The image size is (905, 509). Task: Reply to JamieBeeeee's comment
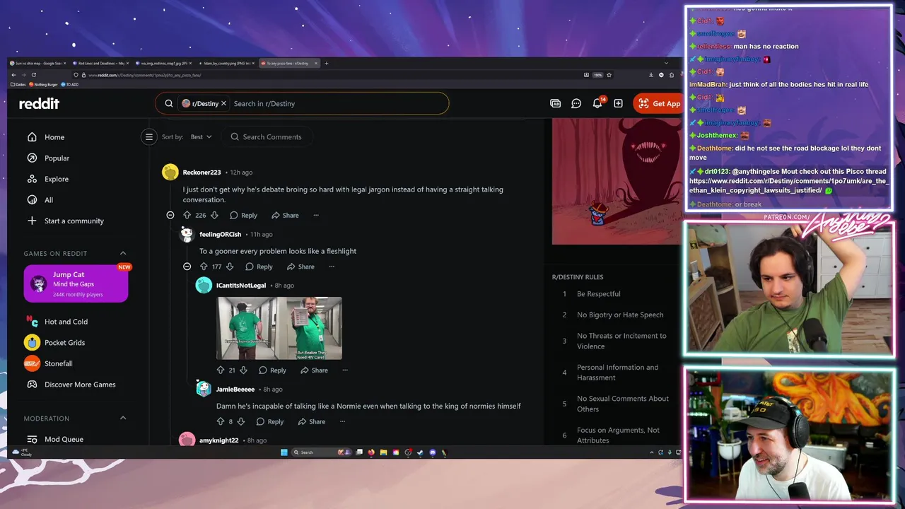pos(269,421)
